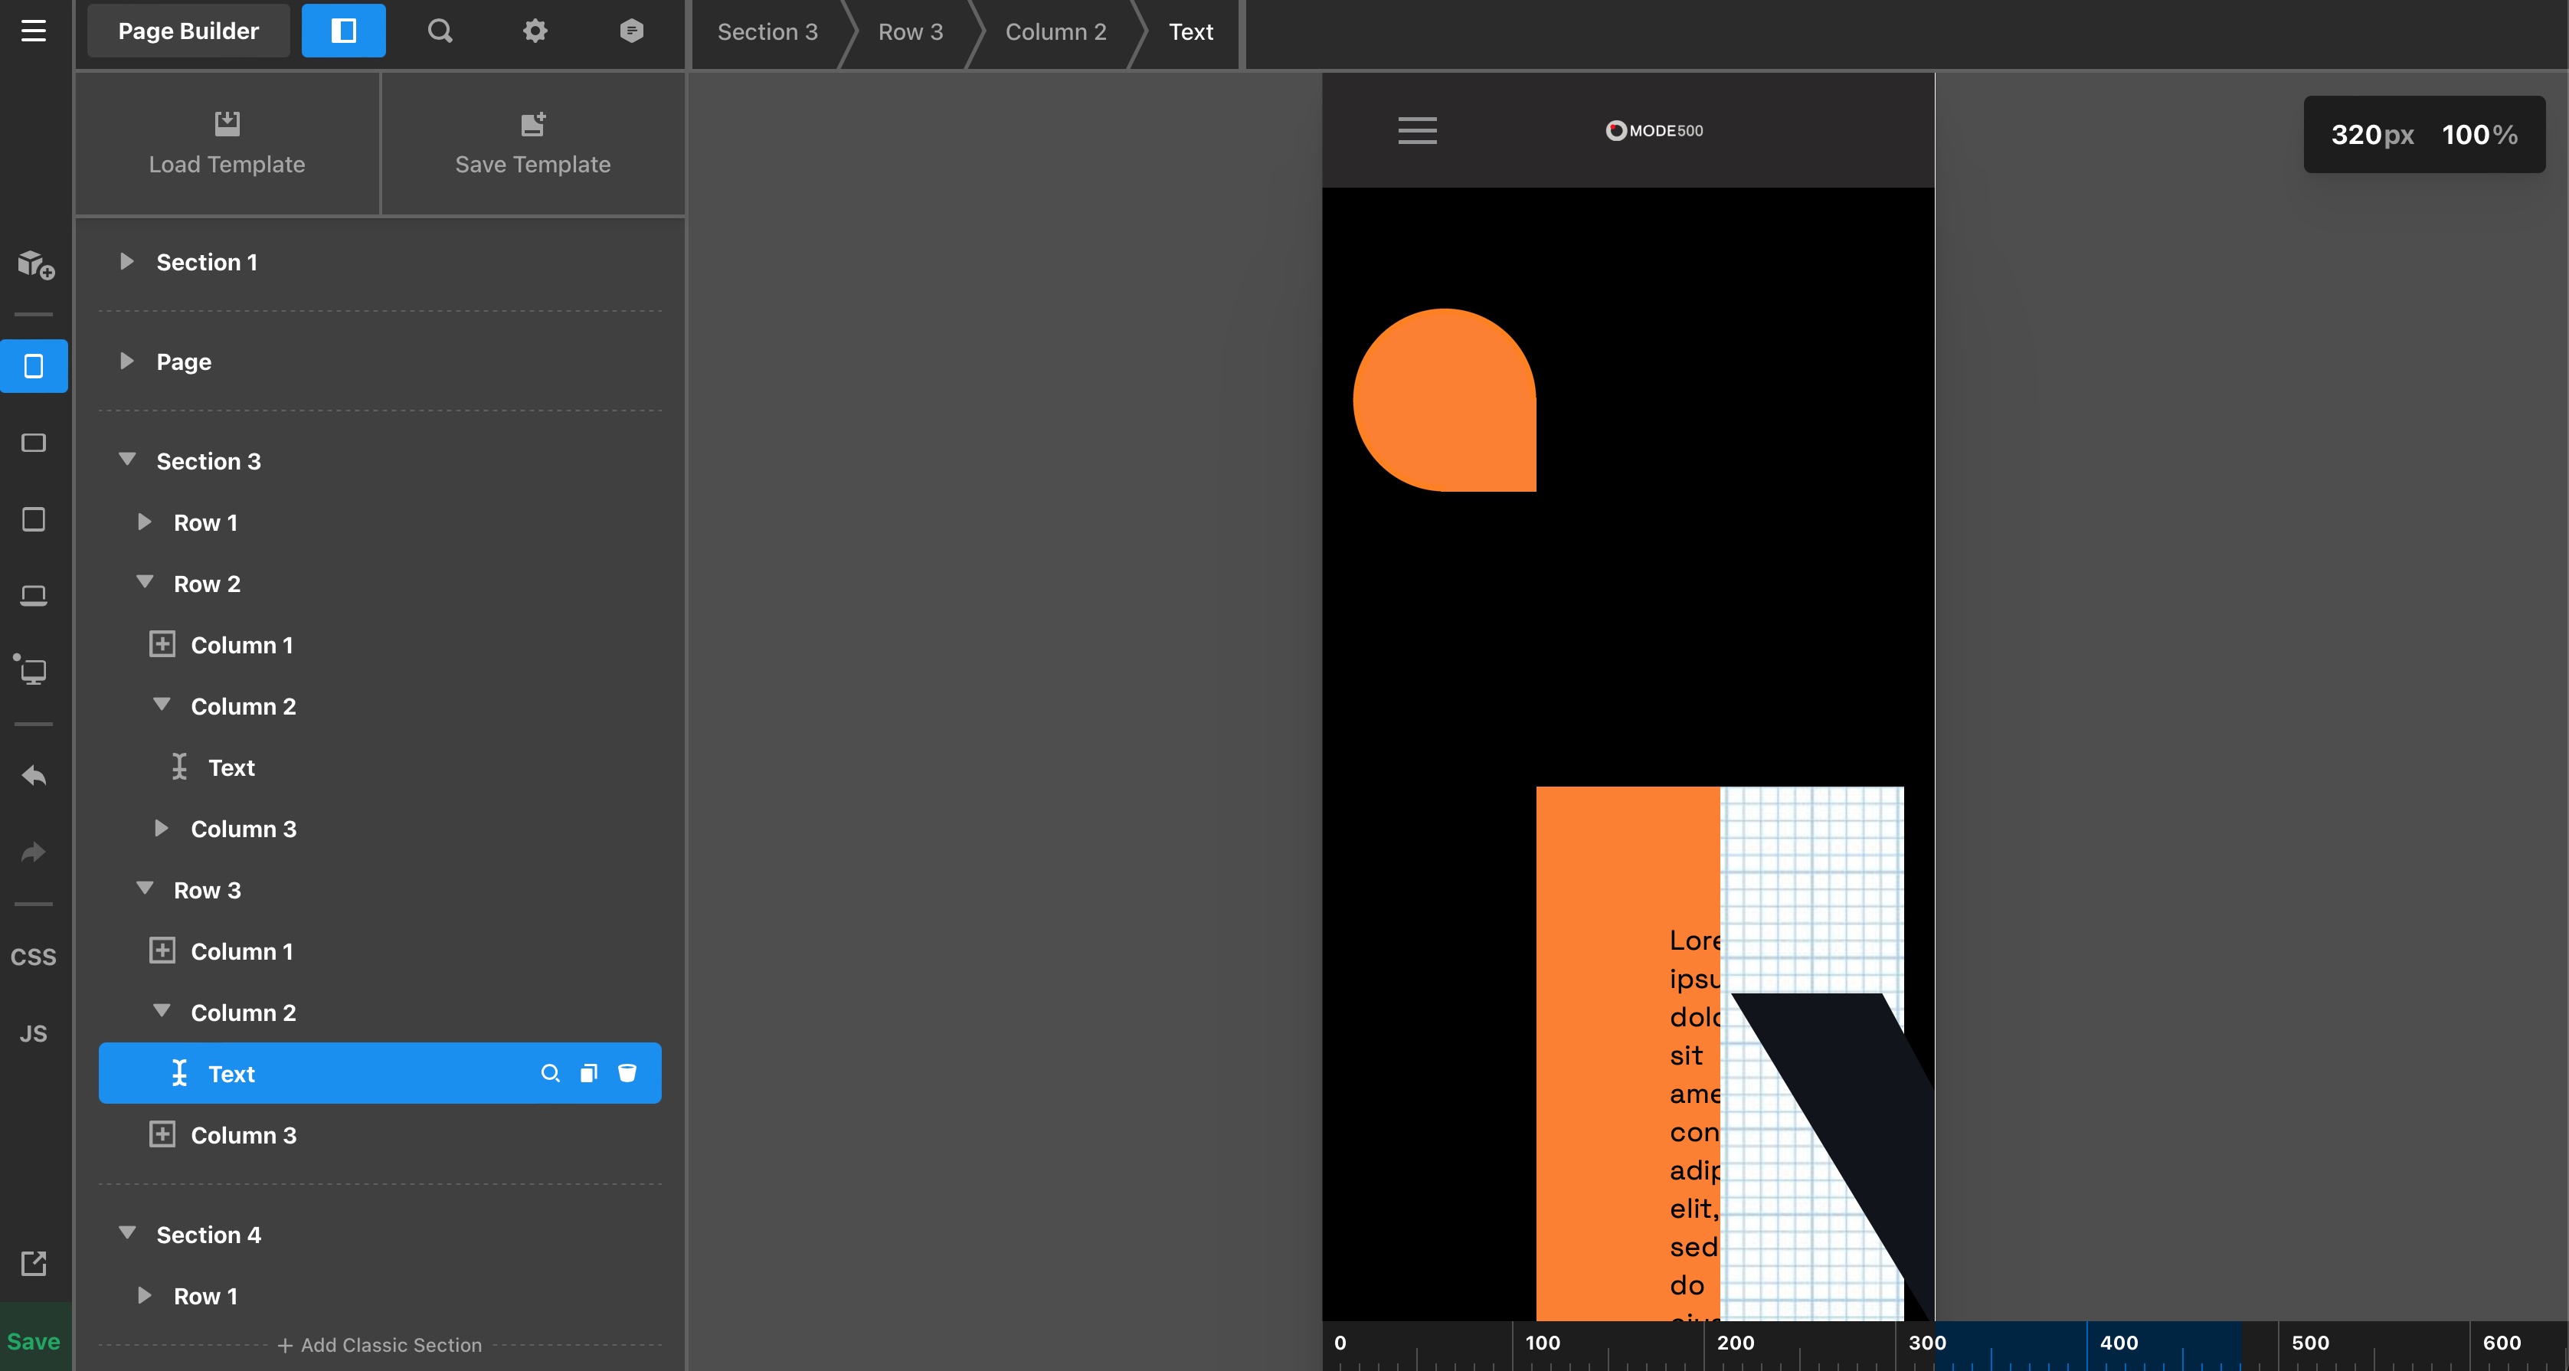Switch to laptop viewport mode
2569x1371 pixels.
[34, 595]
